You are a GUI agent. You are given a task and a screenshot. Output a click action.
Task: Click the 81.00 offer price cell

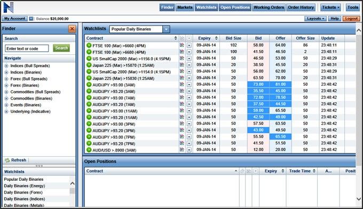(x=280, y=84)
